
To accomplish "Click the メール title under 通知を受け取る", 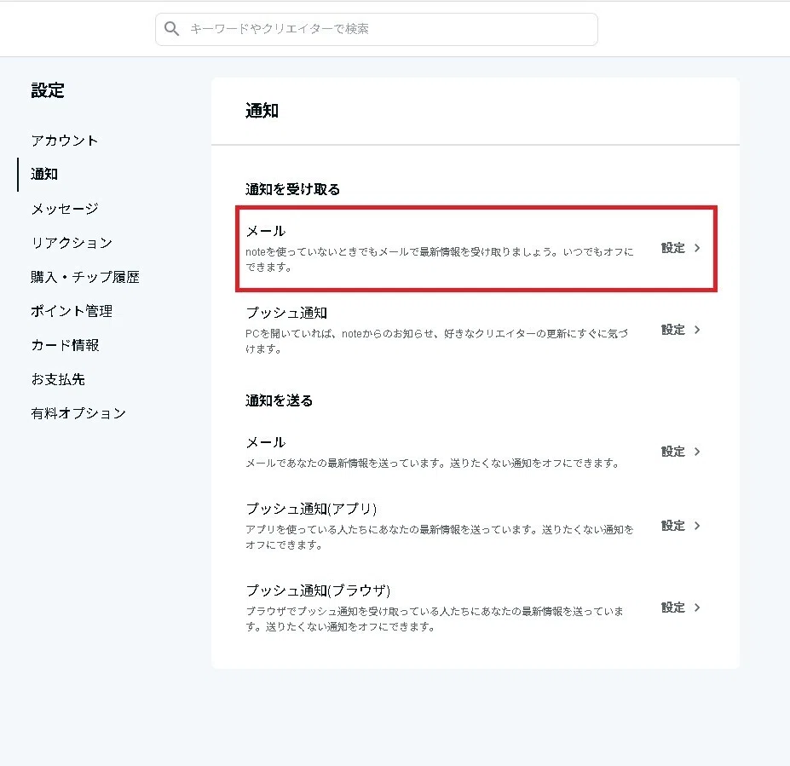I will click(x=266, y=231).
